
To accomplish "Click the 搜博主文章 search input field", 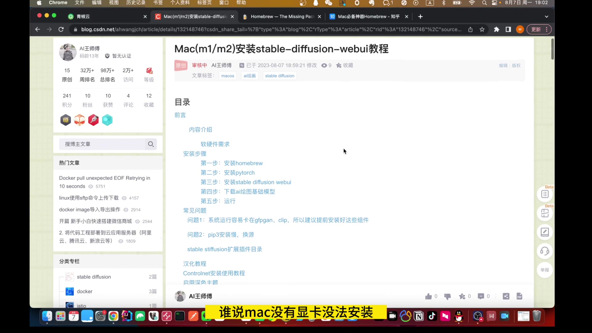I will tap(102, 144).
